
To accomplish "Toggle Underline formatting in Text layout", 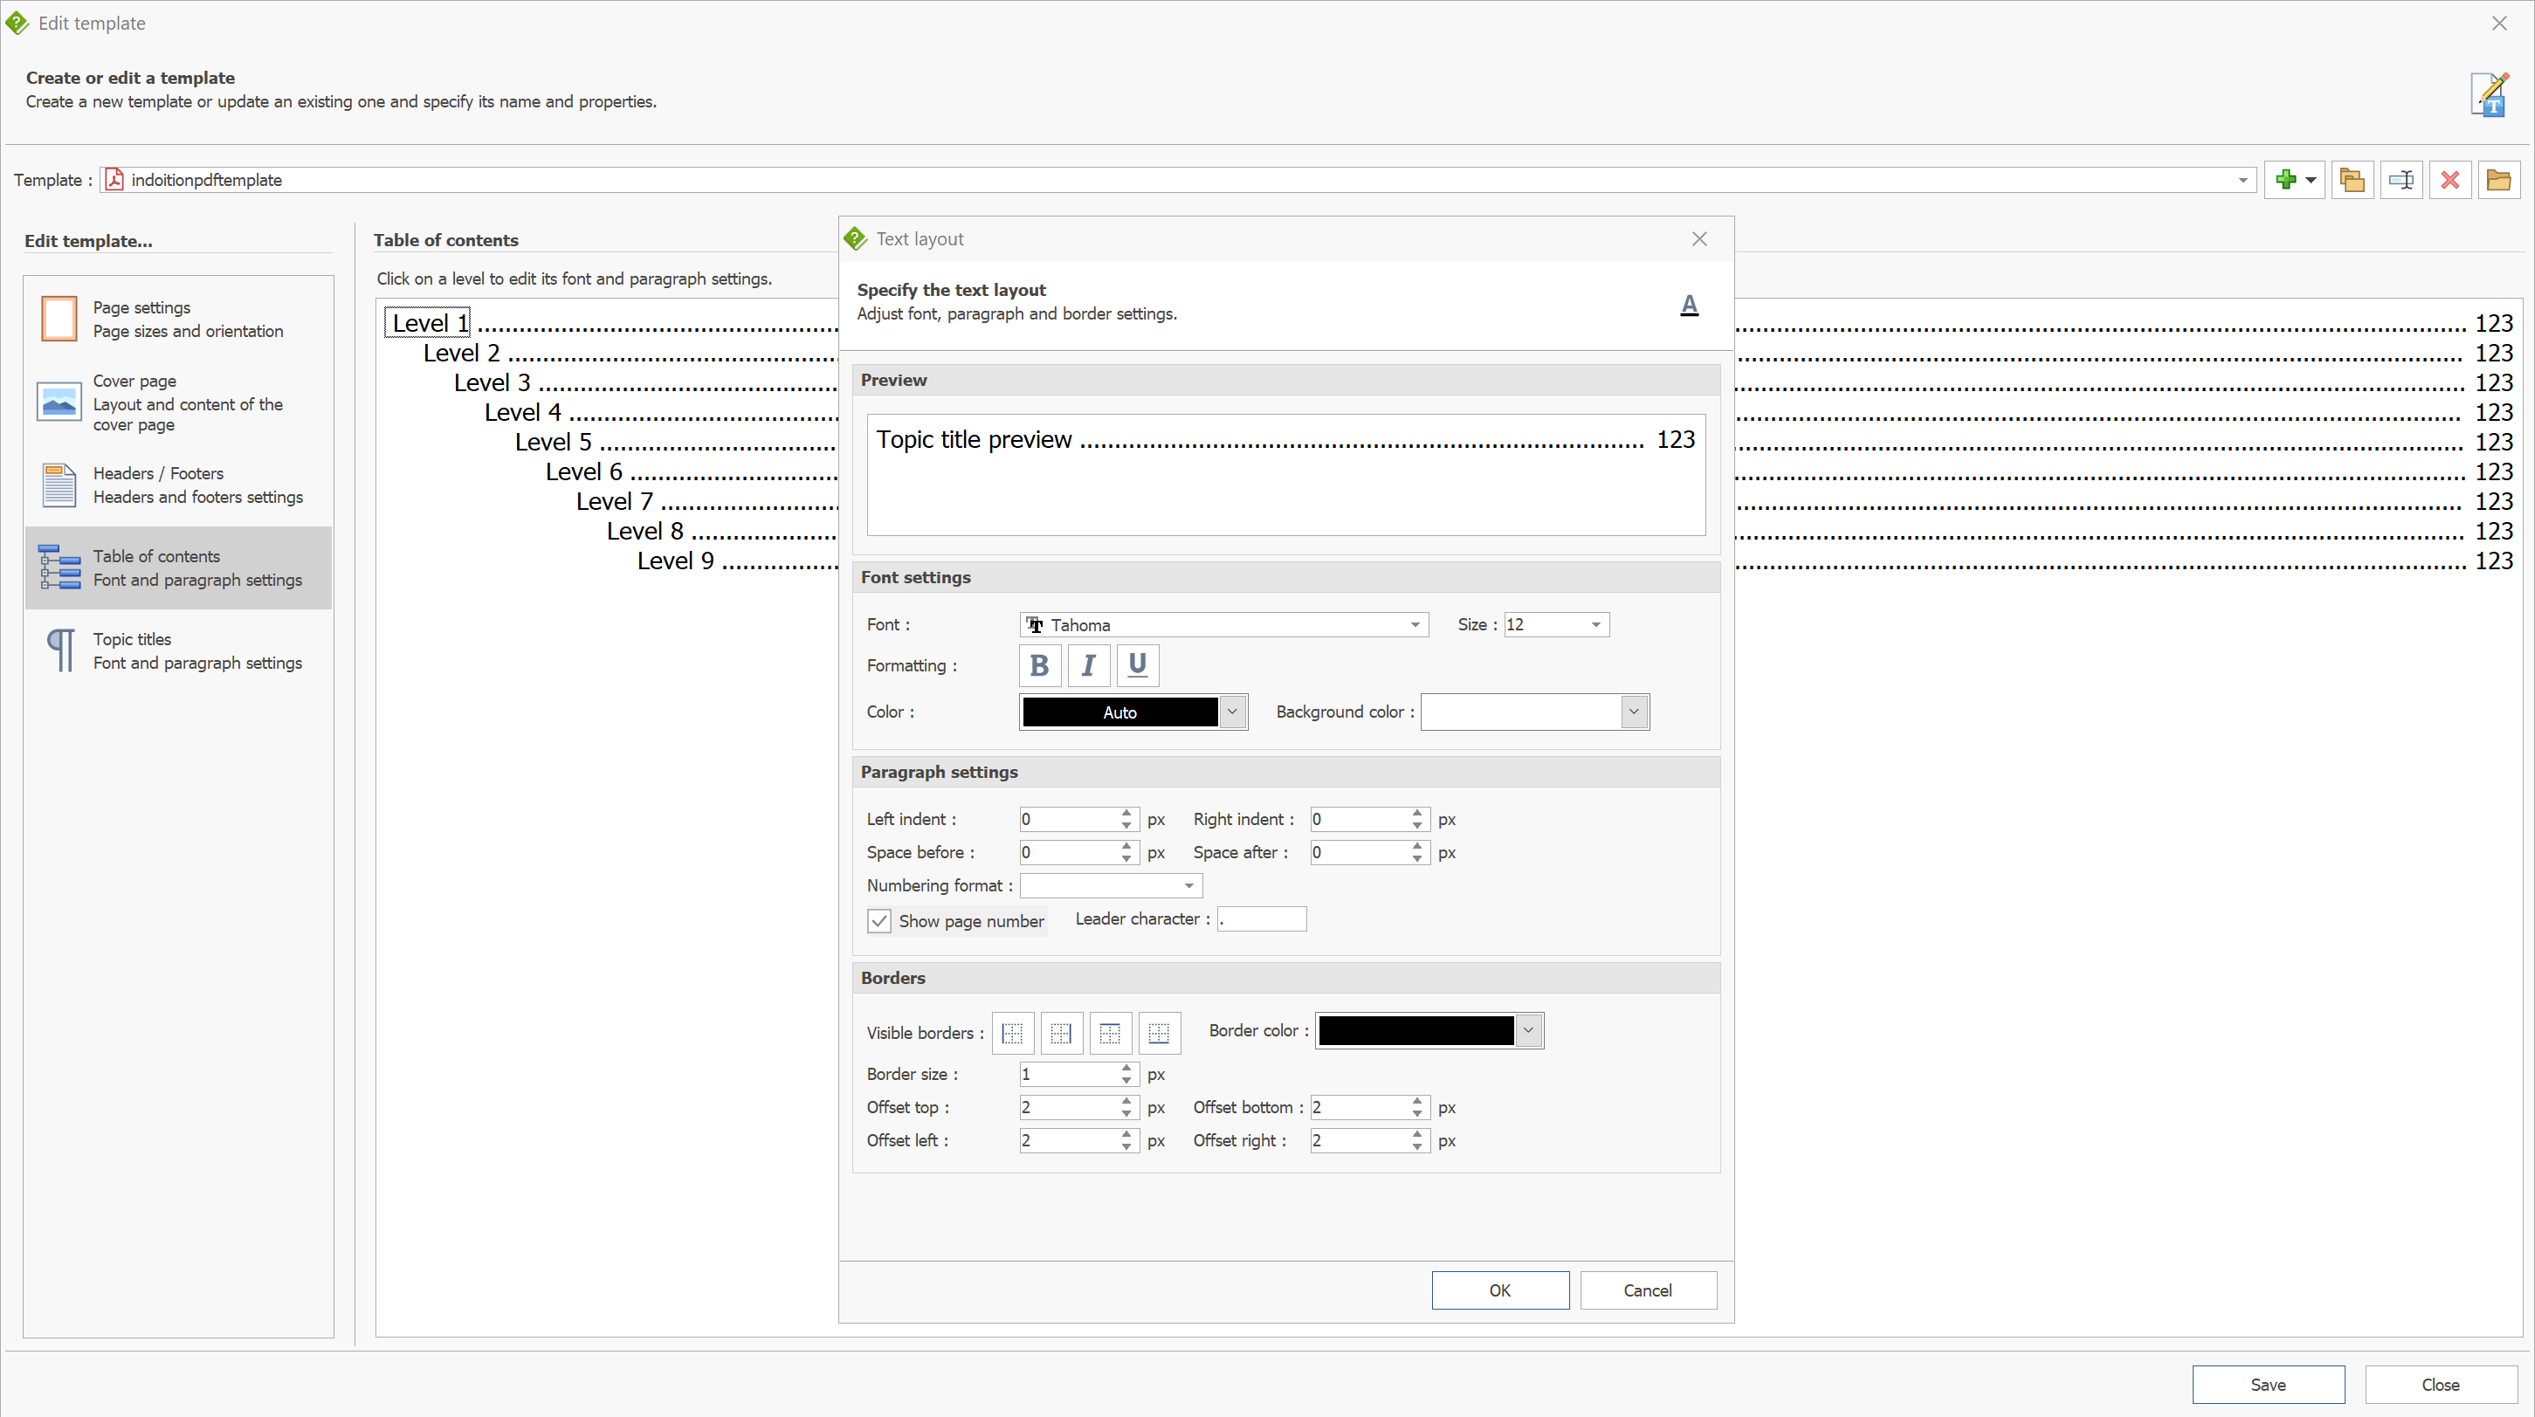I will point(1138,665).
